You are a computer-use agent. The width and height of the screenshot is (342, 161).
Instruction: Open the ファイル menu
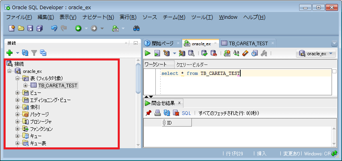point(19,17)
